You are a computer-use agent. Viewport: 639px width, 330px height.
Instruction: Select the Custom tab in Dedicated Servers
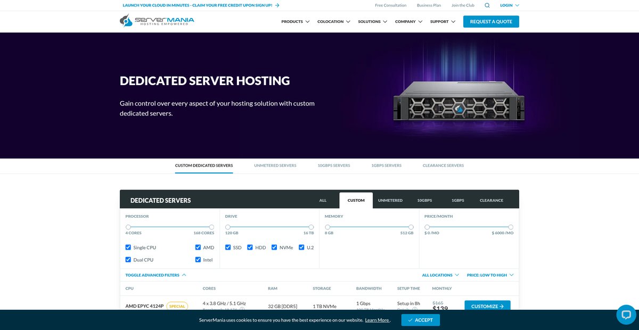tap(356, 201)
